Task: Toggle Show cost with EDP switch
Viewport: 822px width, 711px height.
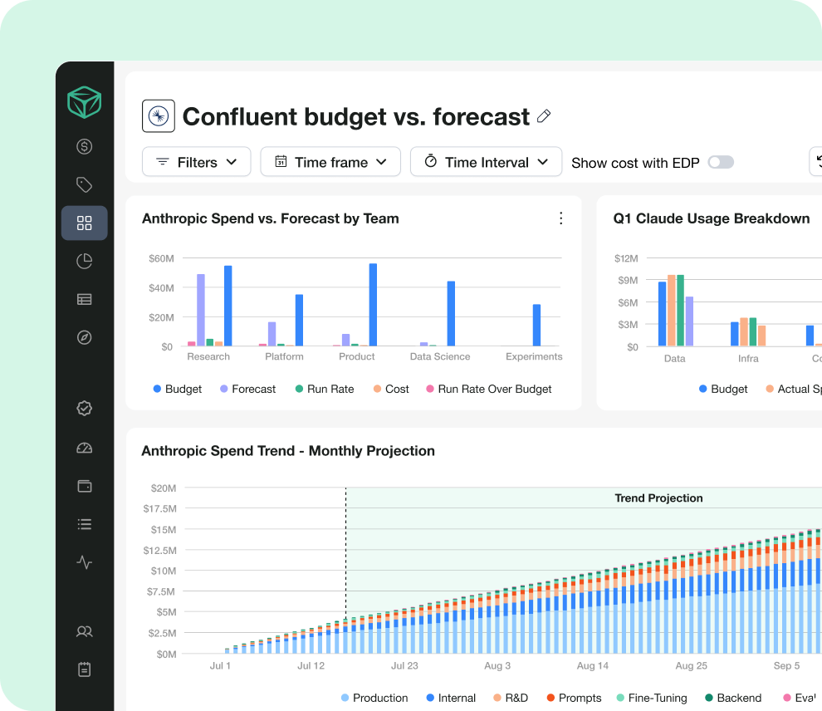Action: [721, 163]
